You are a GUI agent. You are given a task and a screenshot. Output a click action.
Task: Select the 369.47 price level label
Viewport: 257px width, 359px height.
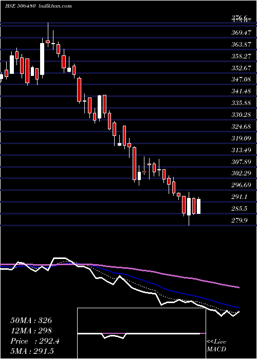pos(241,33)
